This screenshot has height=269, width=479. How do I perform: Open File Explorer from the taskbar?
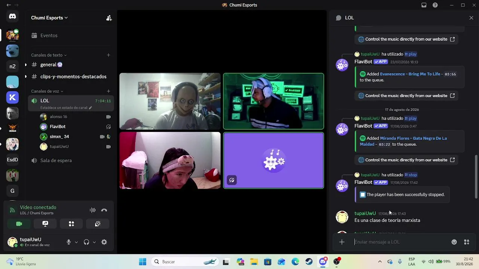coord(254,262)
